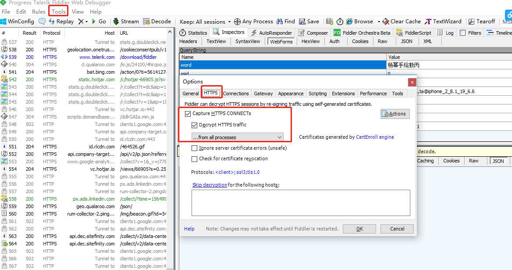Open the Keep: All sessions dropdown

coord(205,22)
